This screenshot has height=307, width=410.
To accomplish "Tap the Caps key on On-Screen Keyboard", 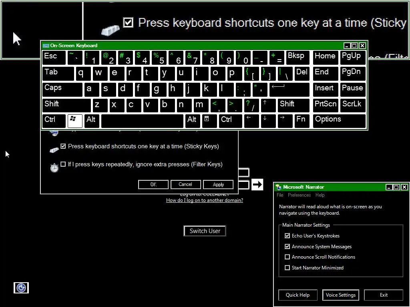I will pyautogui.click(x=62, y=90).
